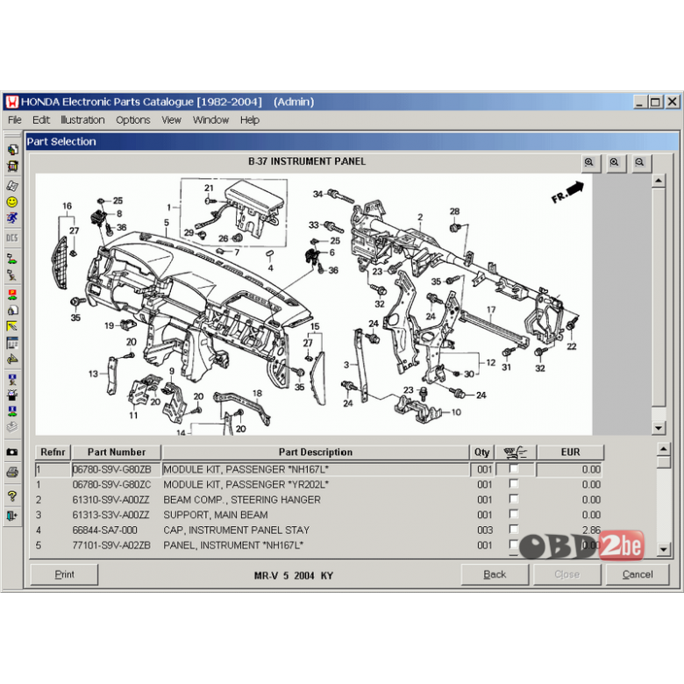
Task: Tick the checkbox for part 06780-S9V-G80ZB
Action: [x=514, y=469]
